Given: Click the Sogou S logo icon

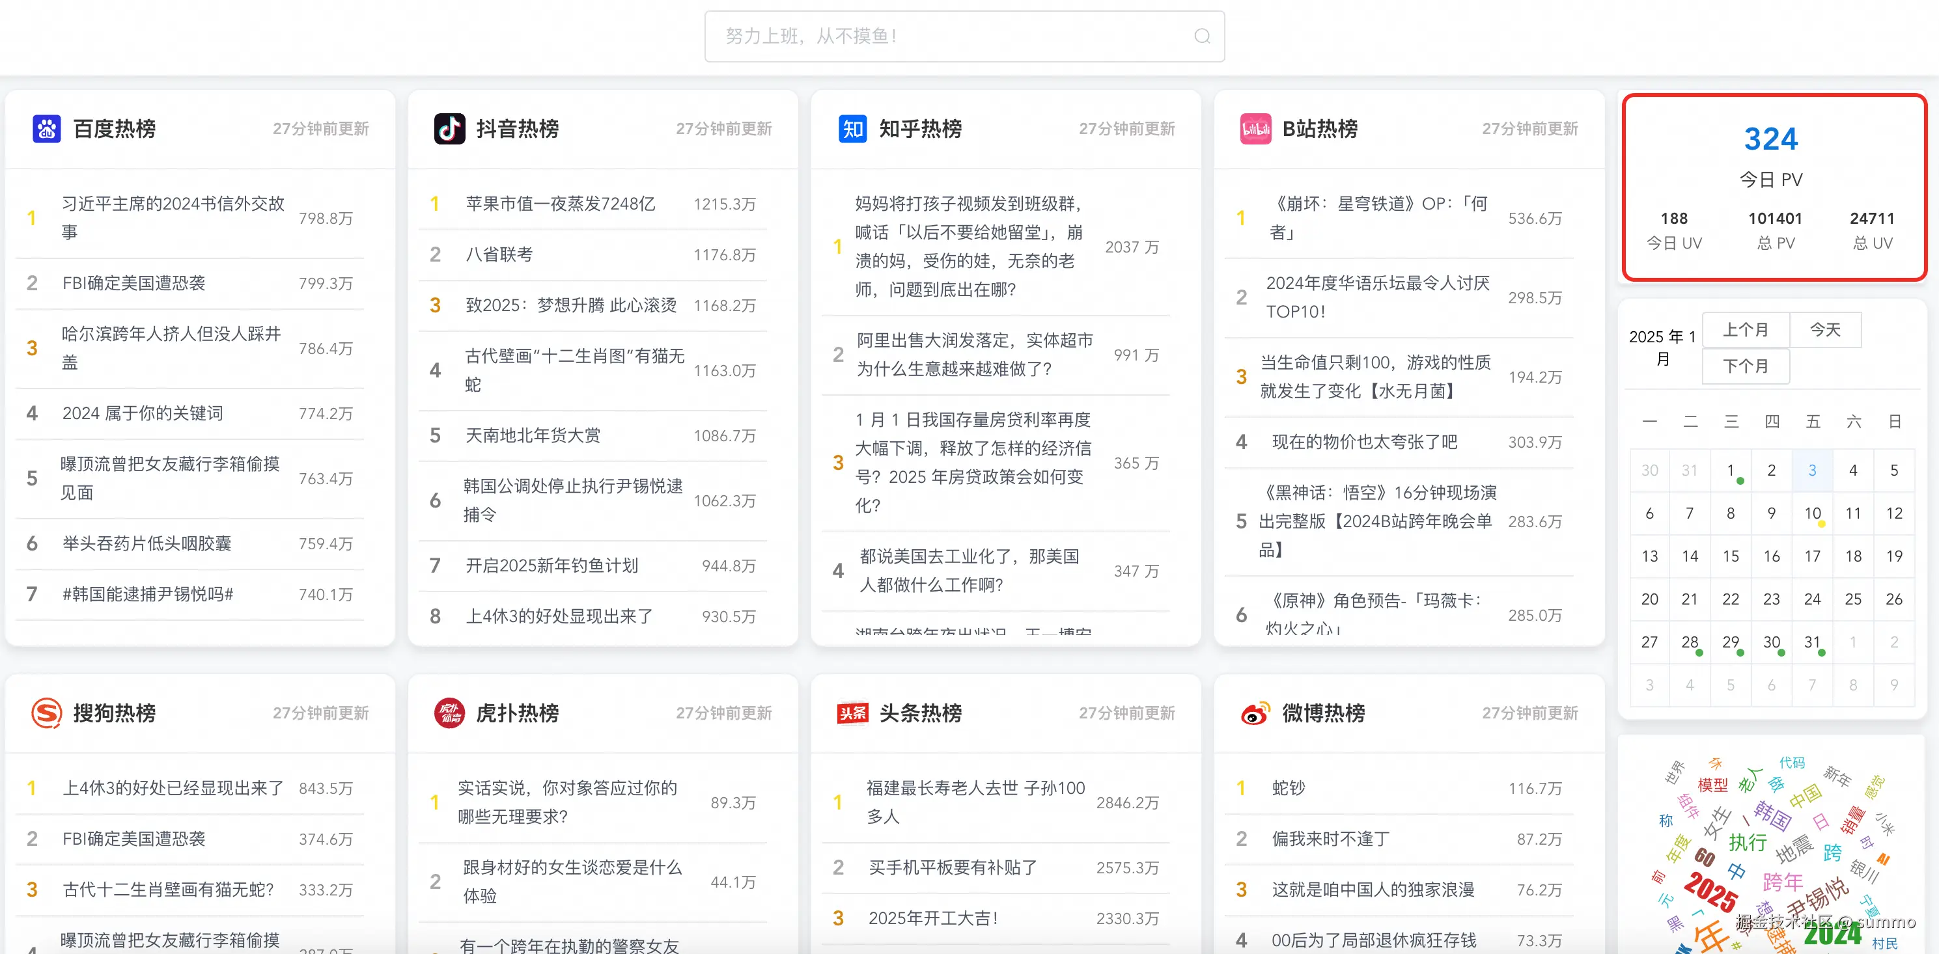Looking at the screenshot, I should click(47, 713).
